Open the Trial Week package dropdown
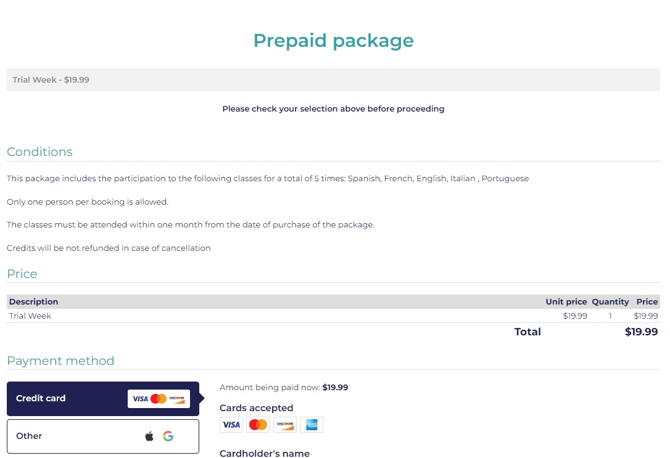This screenshot has height=458, width=670. click(x=333, y=80)
